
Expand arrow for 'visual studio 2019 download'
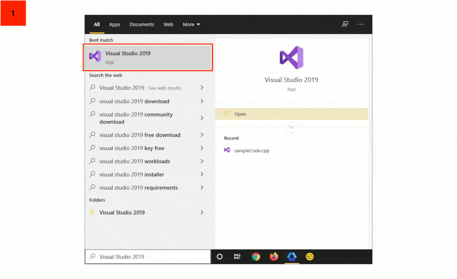[x=202, y=101]
